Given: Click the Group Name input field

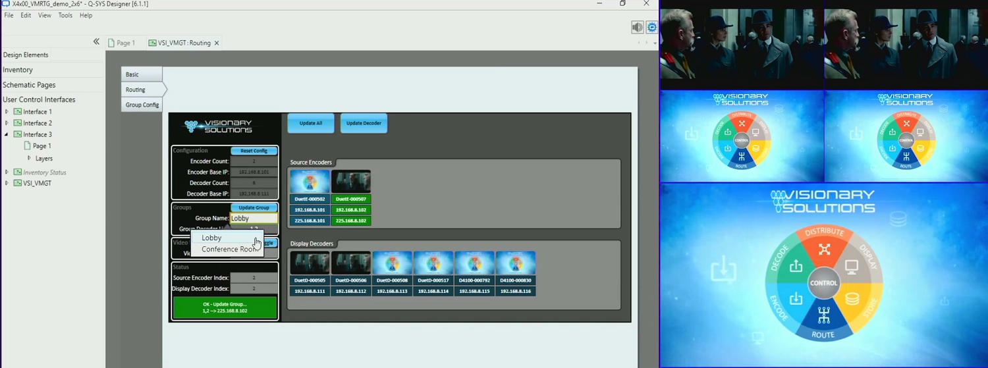Looking at the screenshot, I should tap(253, 218).
